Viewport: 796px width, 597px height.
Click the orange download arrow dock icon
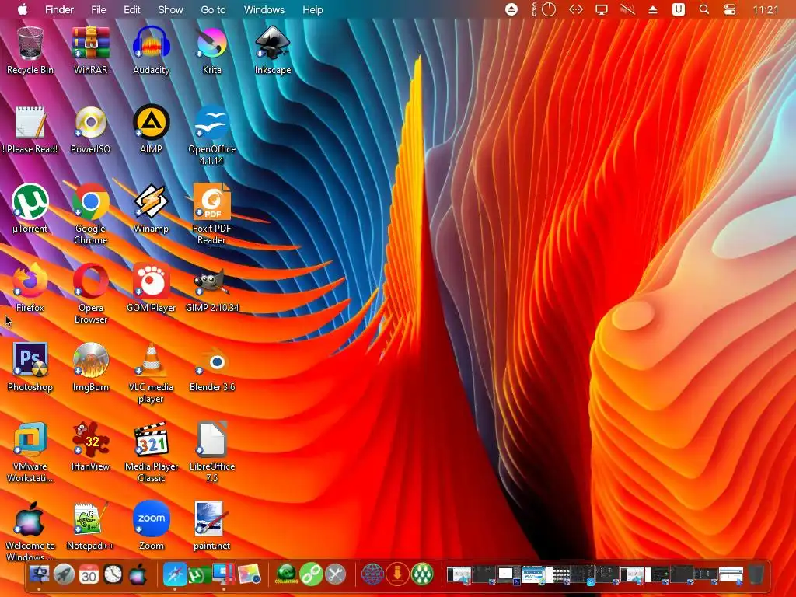[x=397, y=574]
